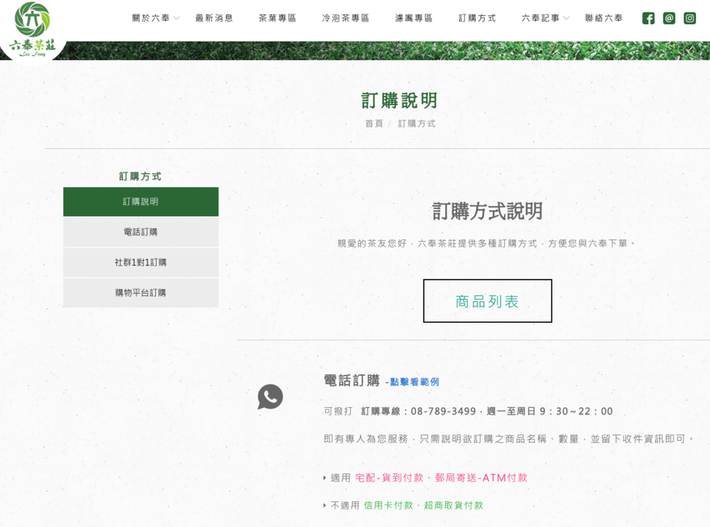Open the Instagram social icon
Viewport: 710px width, 527px height.
pyautogui.click(x=690, y=19)
